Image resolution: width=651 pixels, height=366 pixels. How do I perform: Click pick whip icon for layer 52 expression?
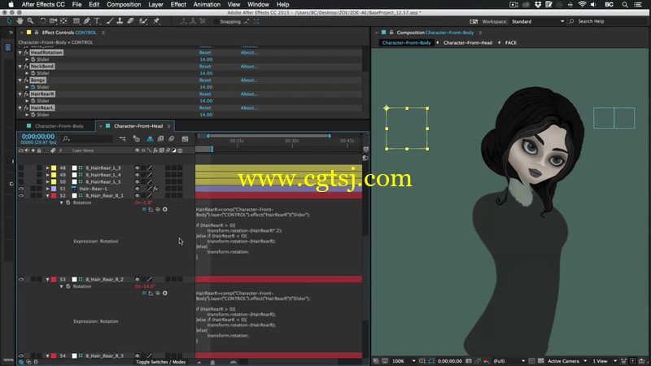point(158,210)
